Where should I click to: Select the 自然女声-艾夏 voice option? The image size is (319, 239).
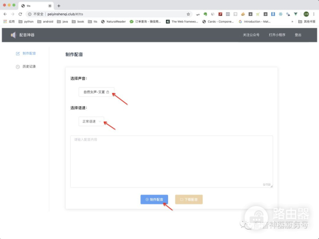point(96,92)
